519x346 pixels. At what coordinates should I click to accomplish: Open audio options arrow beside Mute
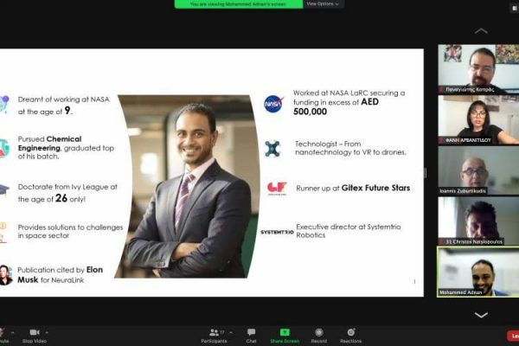pos(13,332)
